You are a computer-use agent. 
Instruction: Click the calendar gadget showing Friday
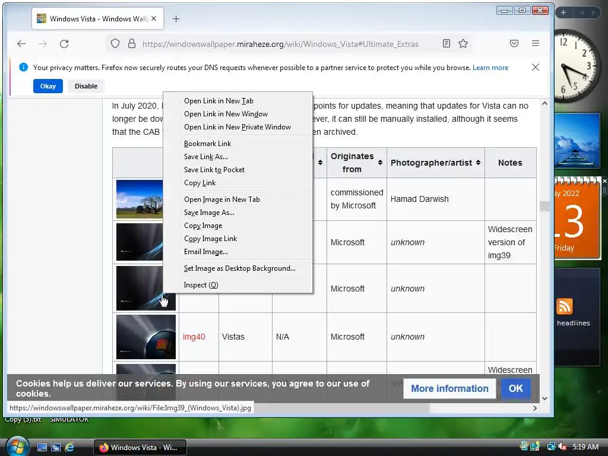(x=577, y=219)
